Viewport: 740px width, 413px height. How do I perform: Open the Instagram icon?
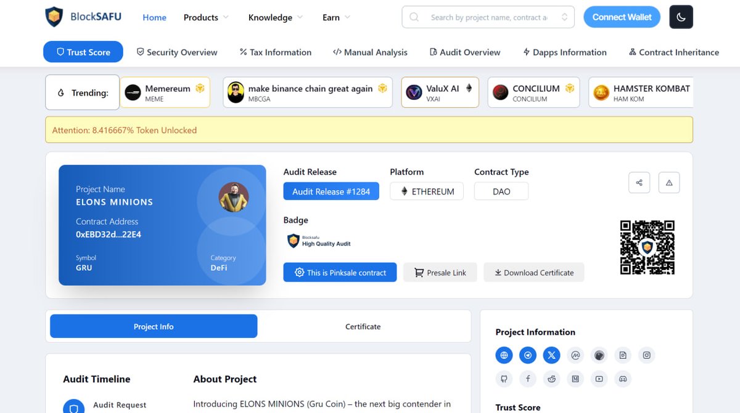point(646,355)
